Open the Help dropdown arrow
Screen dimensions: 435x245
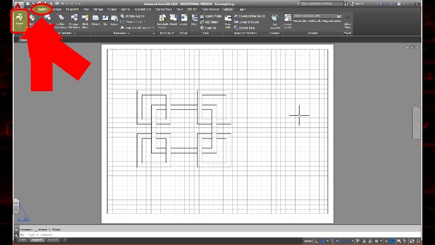403,4
